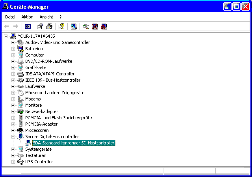Select SDA-Standard konformer SD-Hostcontroller

point(74,143)
